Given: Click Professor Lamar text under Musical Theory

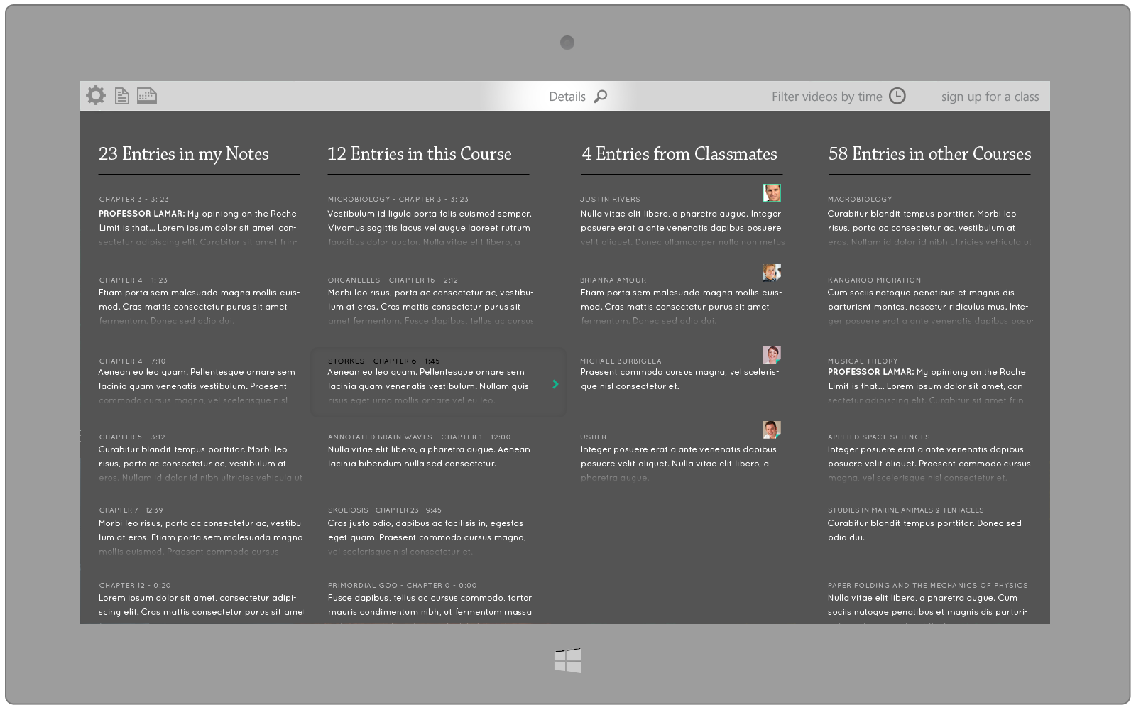Looking at the screenshot, I should pos(870,372).
